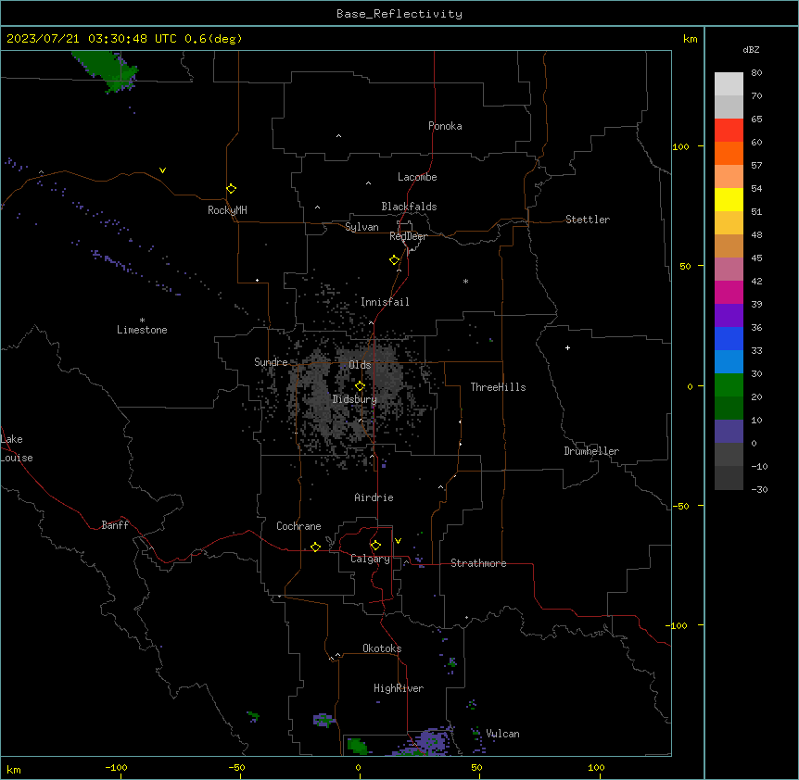Click the yellow diamond marker between Olds and Didsbury
The width and height of the screenshot is (799, 780).
click(360, 386)
